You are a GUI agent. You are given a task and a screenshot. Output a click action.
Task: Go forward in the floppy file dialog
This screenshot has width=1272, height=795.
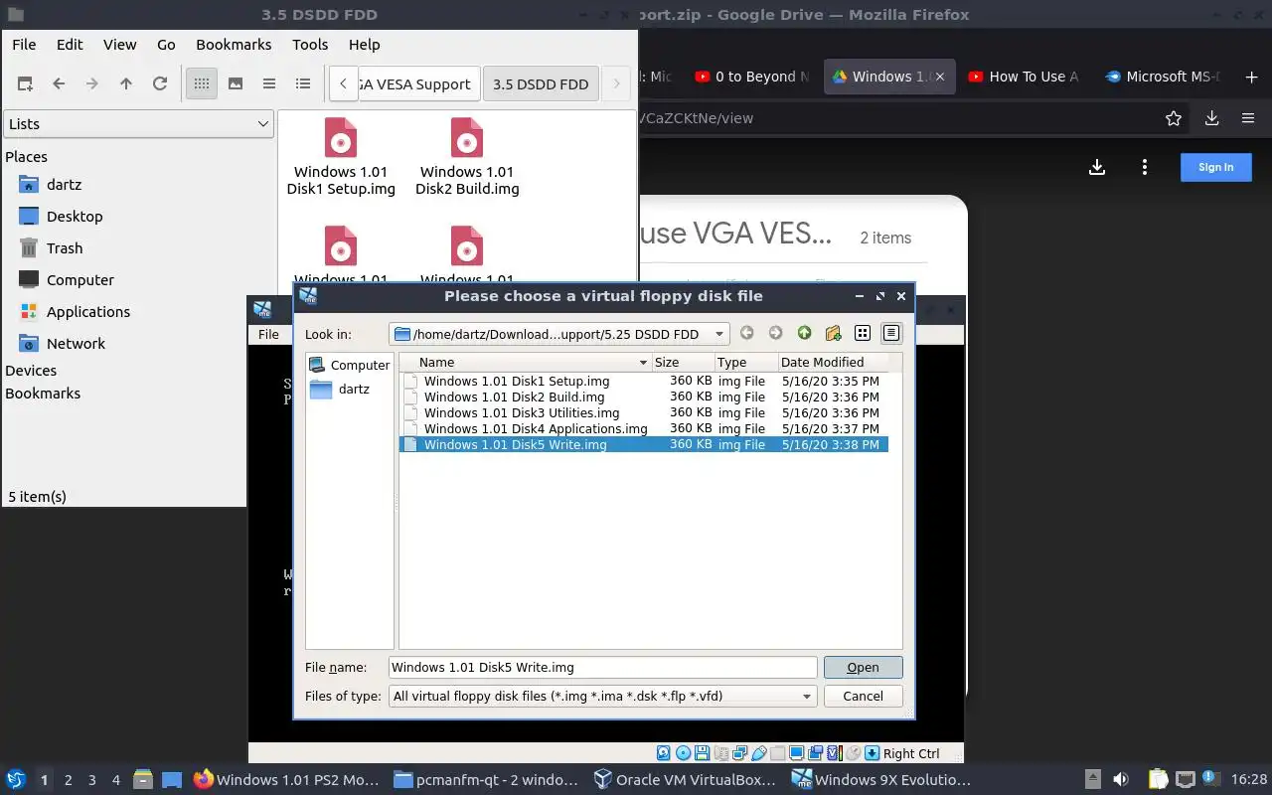click(x=775, y=334)
